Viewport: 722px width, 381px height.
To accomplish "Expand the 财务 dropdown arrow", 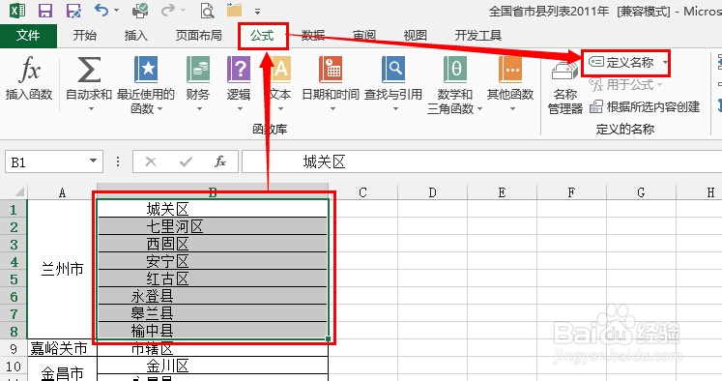I will pos(199,108).
